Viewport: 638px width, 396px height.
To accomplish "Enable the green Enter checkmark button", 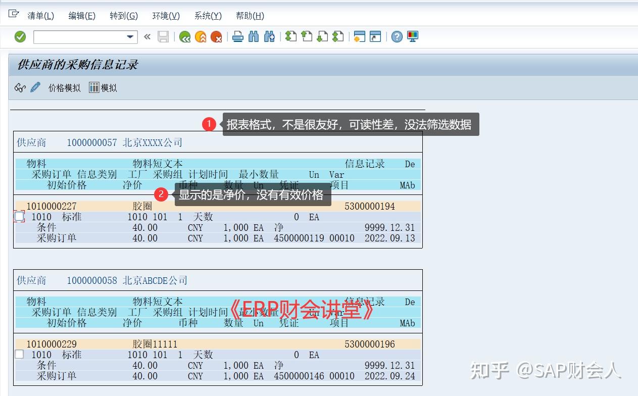I will 20,36.
